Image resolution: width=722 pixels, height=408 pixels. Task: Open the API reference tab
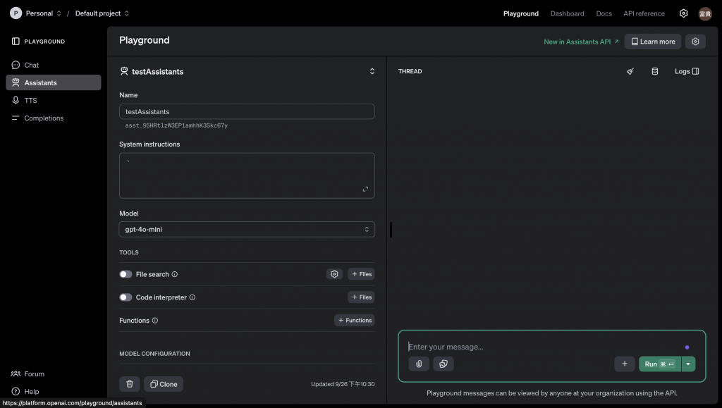pos(644,13)
